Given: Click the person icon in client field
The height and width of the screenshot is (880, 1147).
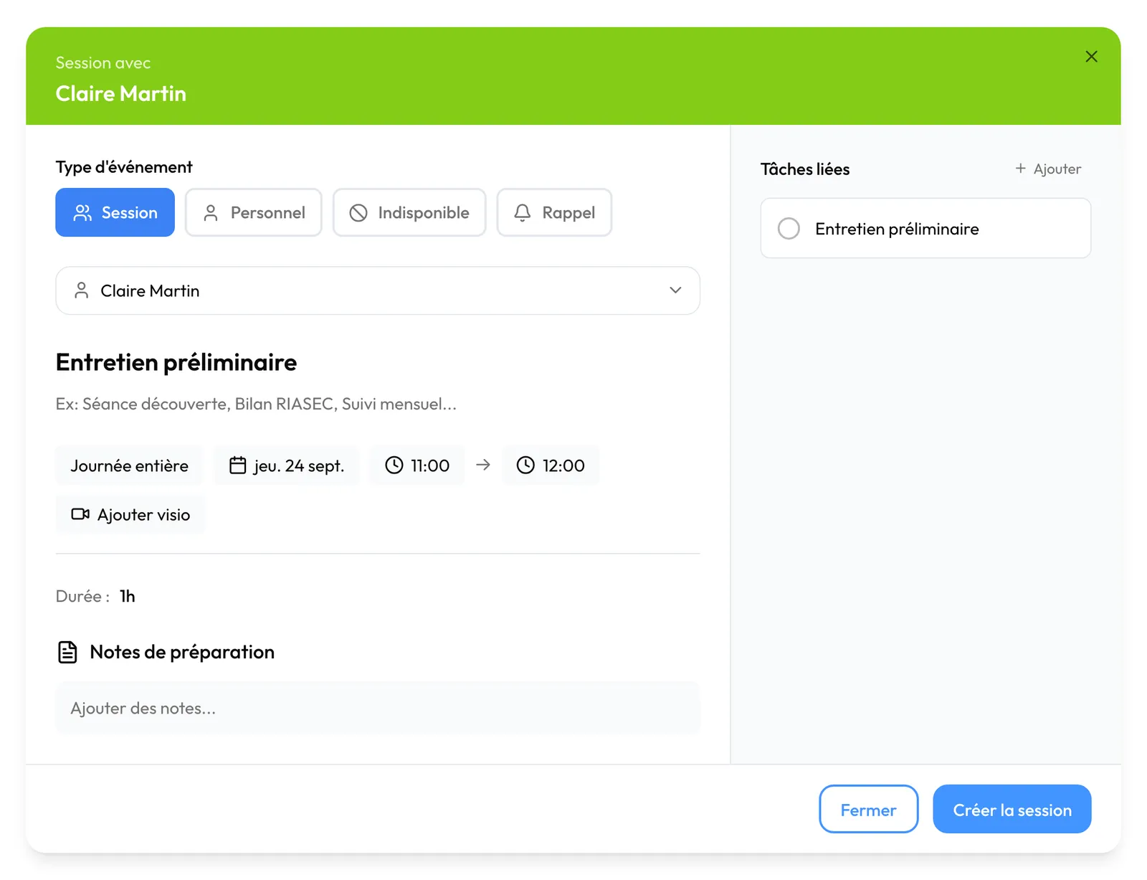Looking at the screenshot, I should [x=82, y=290].
